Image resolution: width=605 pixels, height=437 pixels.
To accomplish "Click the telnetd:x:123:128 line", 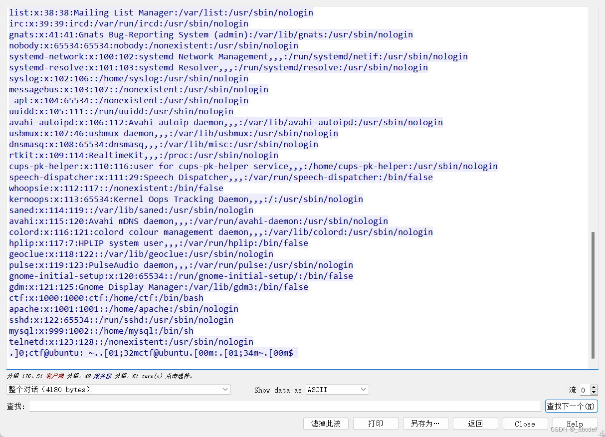I will tap(131, 342).
